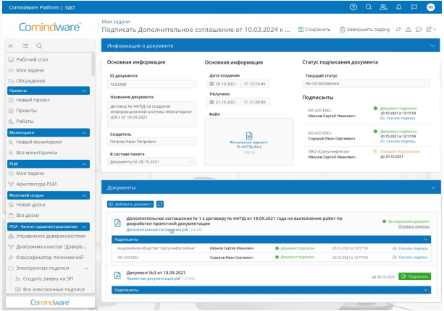Collapse the Информация о документе panel
The image size is (444, 311).
(x=434, y=46)
